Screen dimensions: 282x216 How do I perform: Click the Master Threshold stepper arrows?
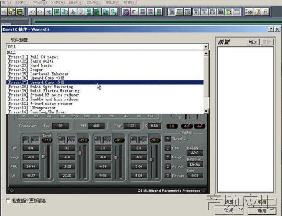click(168, 139)
